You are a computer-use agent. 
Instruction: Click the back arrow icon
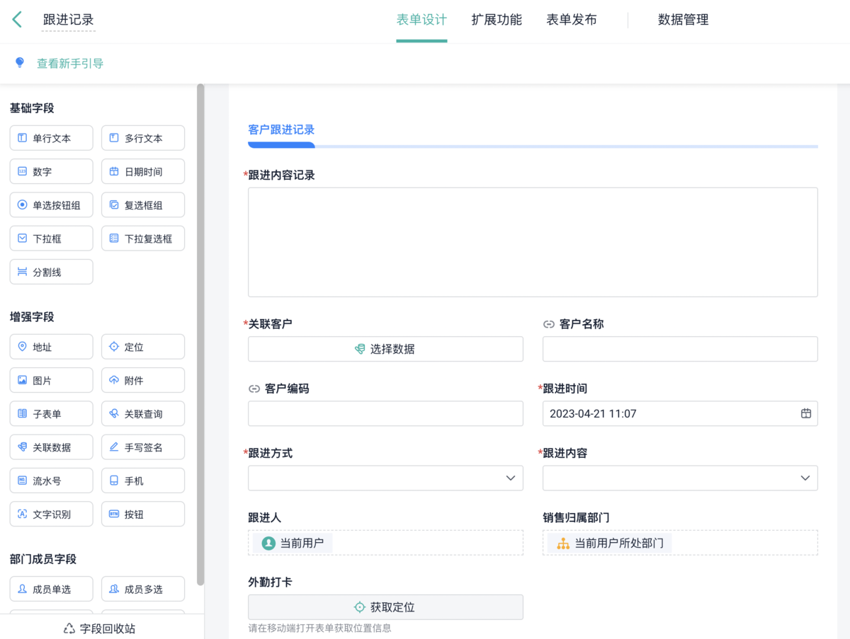17,20
